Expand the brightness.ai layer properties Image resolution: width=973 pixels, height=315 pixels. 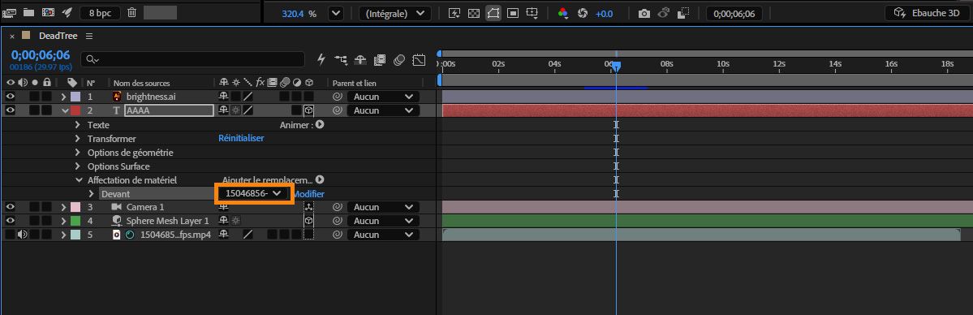(63, 97)
